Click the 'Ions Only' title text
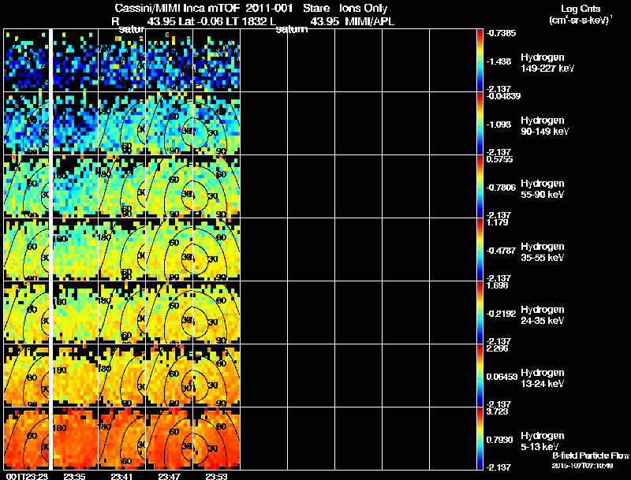 363,9
